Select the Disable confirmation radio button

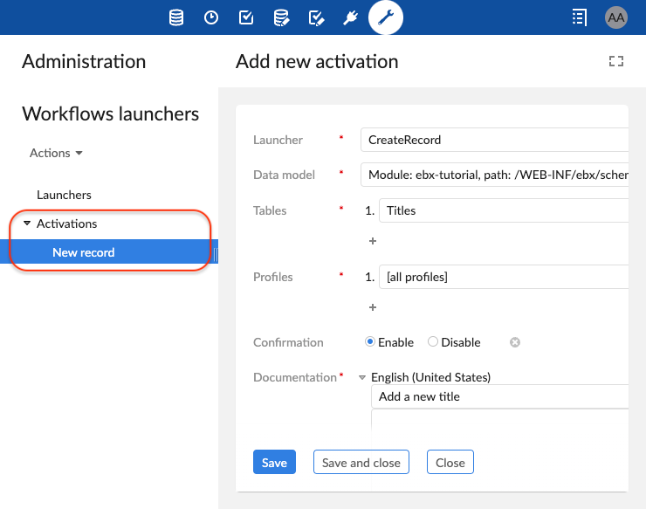434,342
